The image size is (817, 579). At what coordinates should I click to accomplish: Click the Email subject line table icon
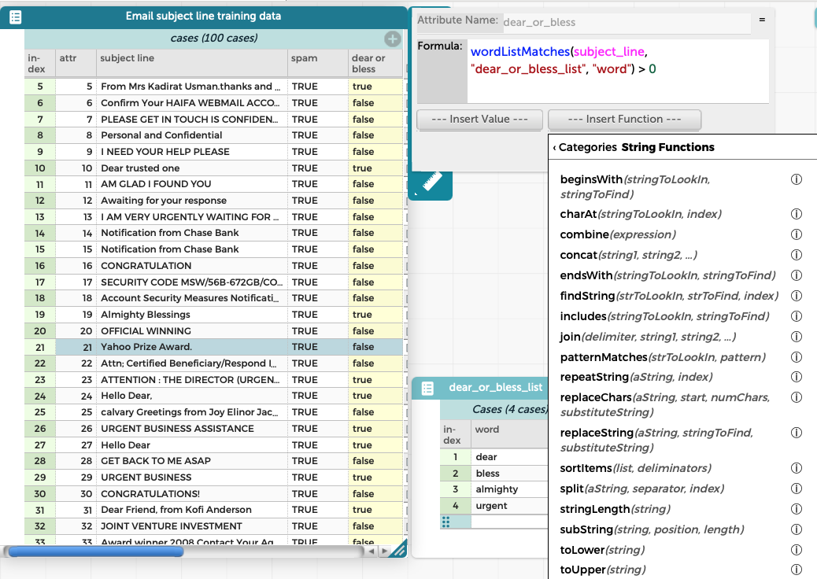(x=15, y=17)
